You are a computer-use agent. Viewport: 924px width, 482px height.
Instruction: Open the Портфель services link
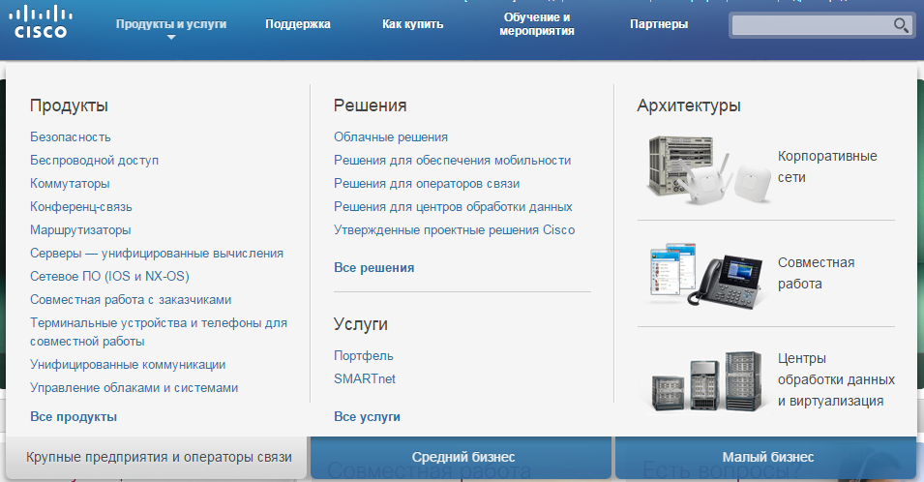tap(363, 356)
